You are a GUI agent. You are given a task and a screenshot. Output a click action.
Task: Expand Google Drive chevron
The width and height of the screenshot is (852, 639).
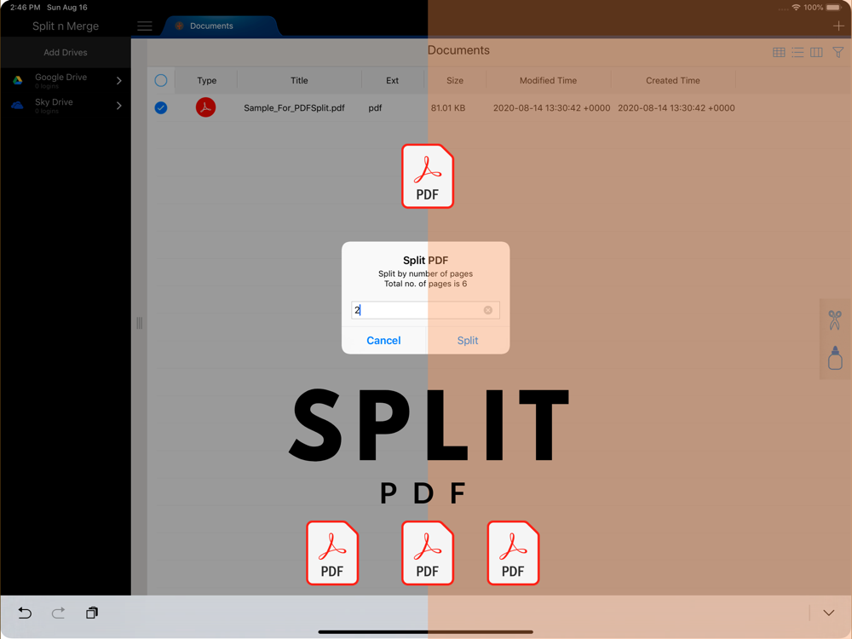[x=119, y=80]
